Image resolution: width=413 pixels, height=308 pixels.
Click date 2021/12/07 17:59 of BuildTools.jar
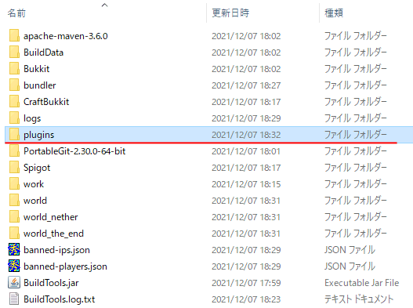[246, 283]
